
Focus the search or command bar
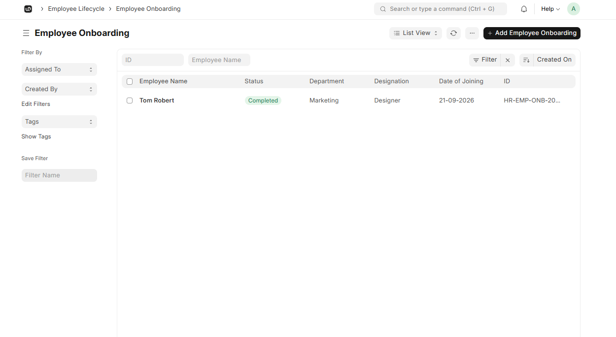pos(441,9)
